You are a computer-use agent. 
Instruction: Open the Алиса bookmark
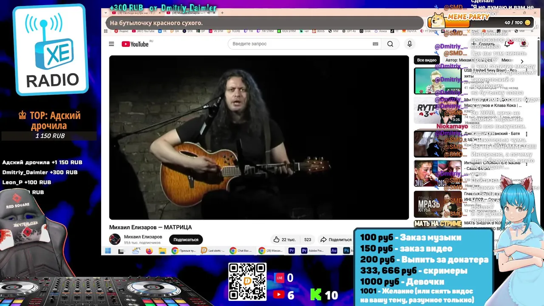381,31
